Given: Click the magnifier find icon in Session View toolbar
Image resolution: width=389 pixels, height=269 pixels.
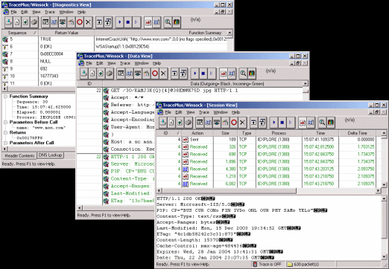Looking at the screenshot, I should tap(322, 123).
